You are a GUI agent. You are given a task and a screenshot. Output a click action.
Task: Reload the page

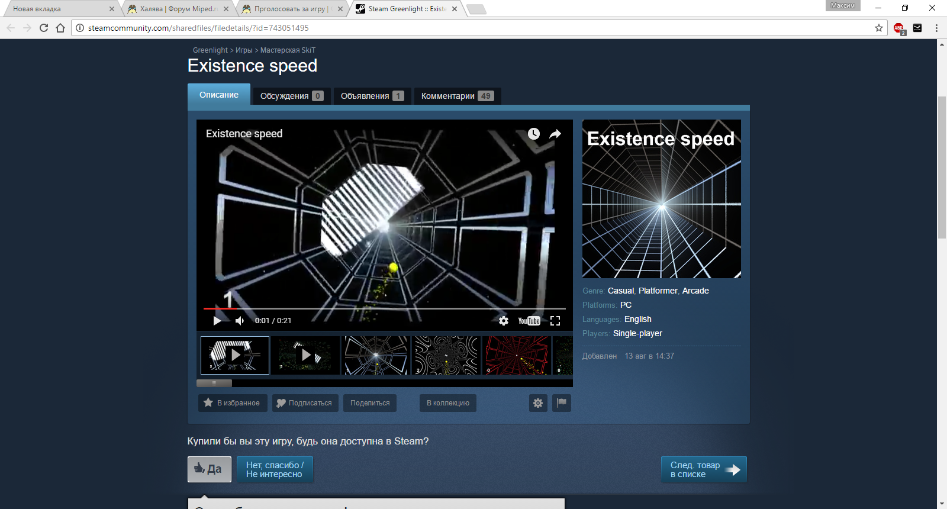pos(44,28)
